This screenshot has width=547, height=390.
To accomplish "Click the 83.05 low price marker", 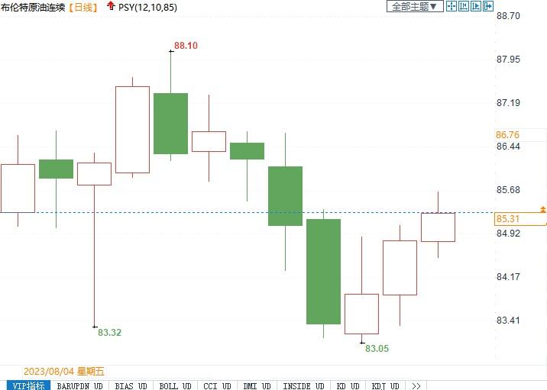I will coord(377,349).
